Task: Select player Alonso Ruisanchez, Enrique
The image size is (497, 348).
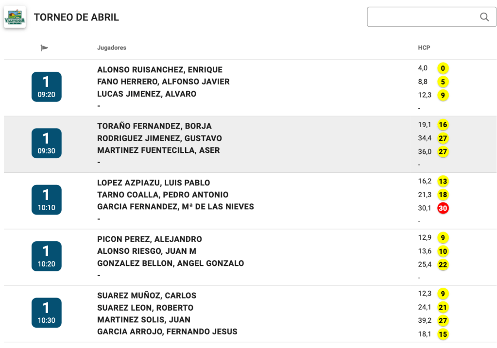Action: pyautogui.click(x=160, y=70)
